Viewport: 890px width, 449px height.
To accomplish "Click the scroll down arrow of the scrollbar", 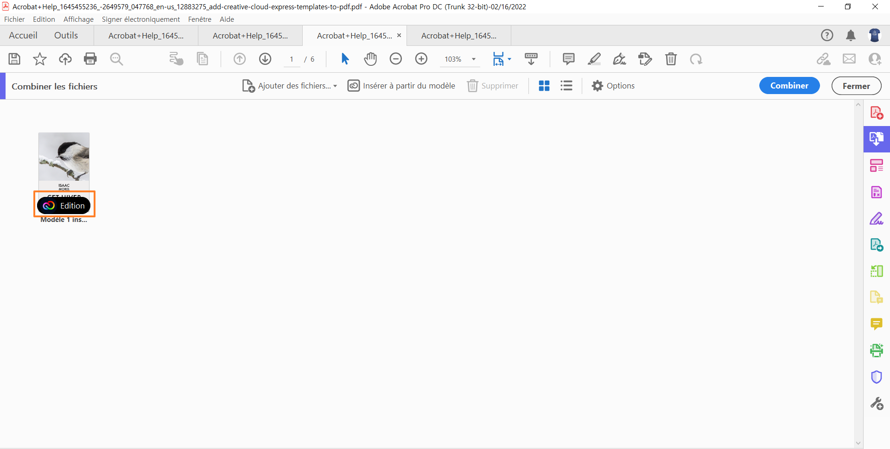I will point(858,443).
